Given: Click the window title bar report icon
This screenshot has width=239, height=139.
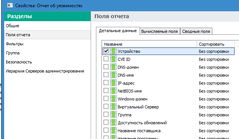Looking at the screenshot, I should (10, 5).
